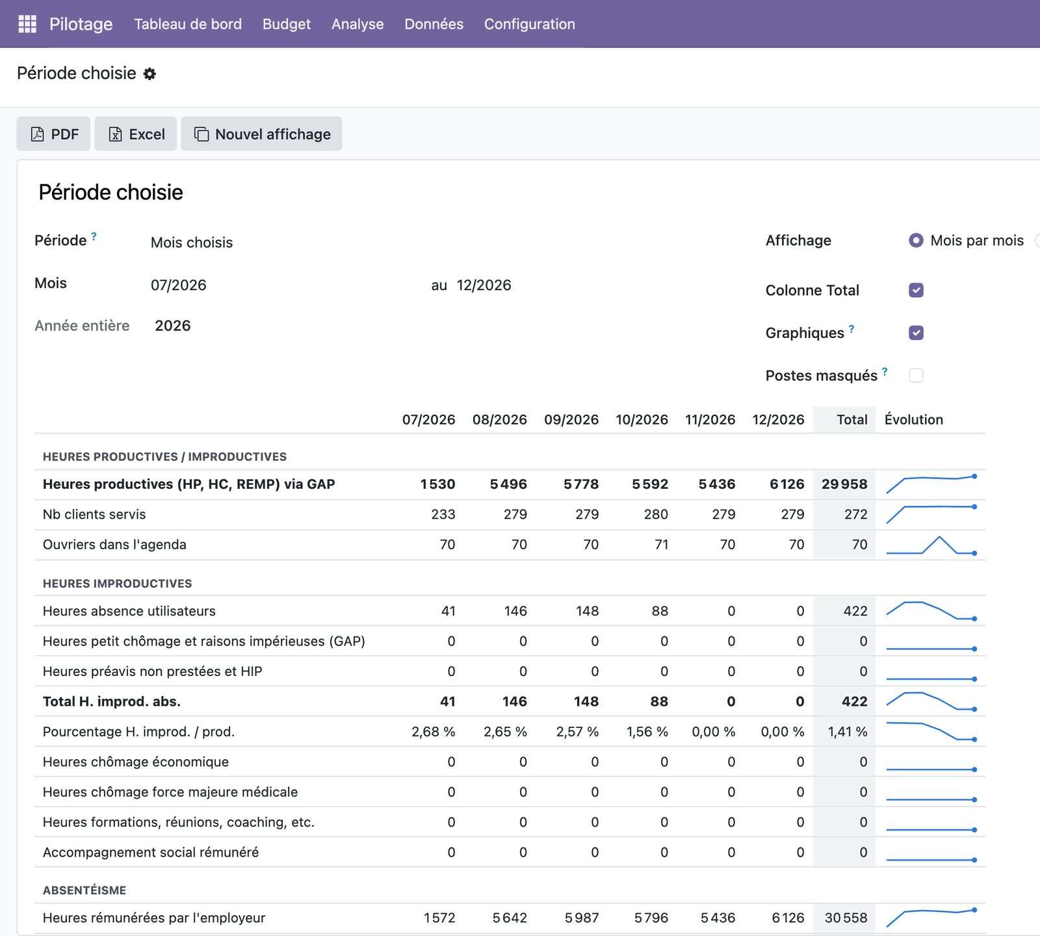This screenshot has height=936, width=1040.
Task: Select the Mois par mois radio option
Action: [916, 240]
